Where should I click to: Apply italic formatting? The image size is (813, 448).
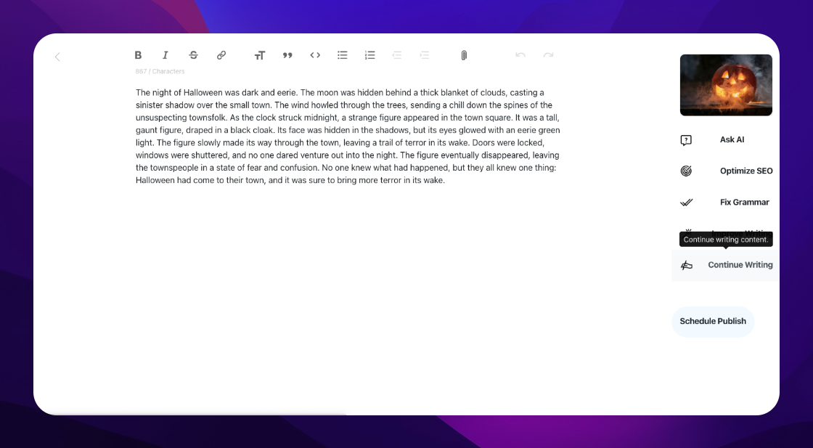166,55
